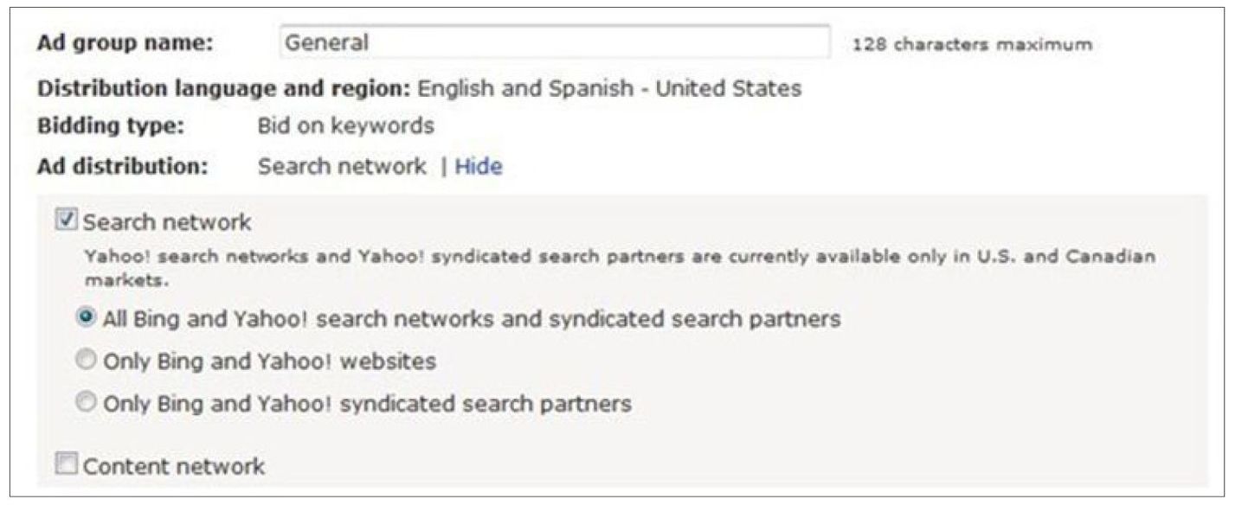Click the 'Distribution language and region' label
The height and width of the screenshot is (511, 1248).
pyautogui.click(x=224, y=88)
